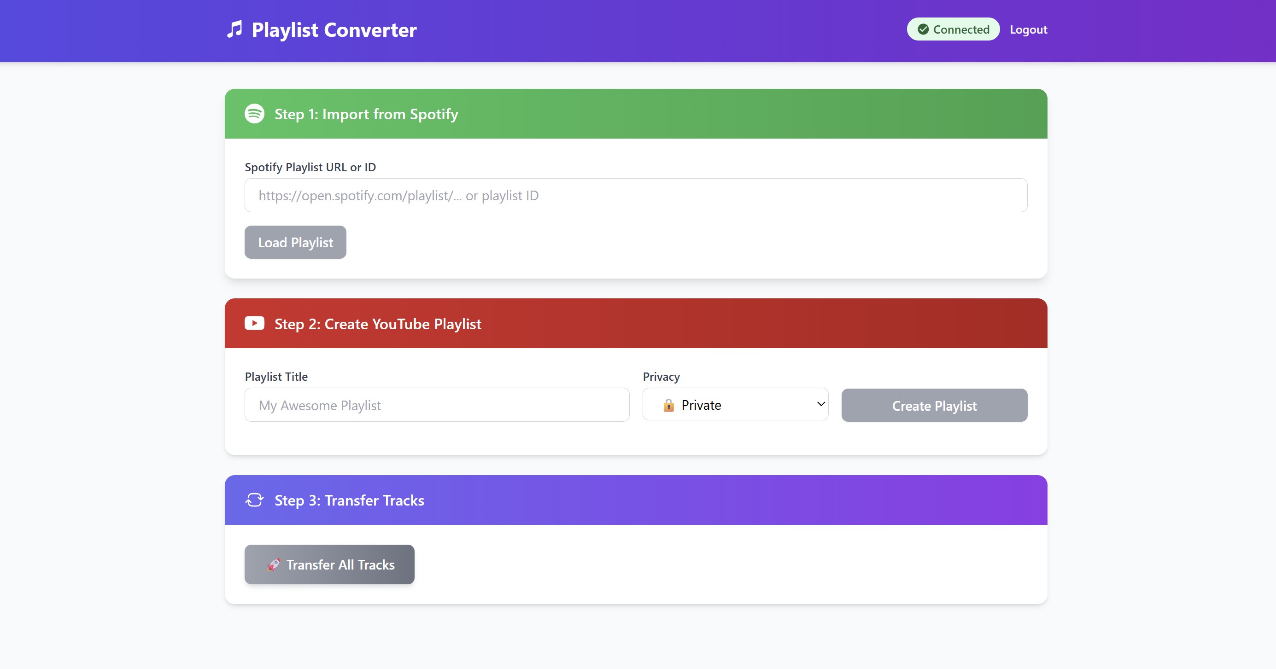1276x669 pixels.
Task: Click the Step 1: Import from Spotify heading
Action: point(366,114)
